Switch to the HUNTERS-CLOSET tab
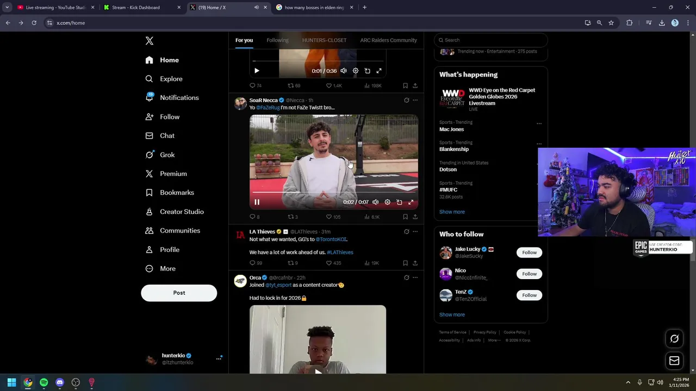This screenshot has width=696, height=391. pos(324,40)
